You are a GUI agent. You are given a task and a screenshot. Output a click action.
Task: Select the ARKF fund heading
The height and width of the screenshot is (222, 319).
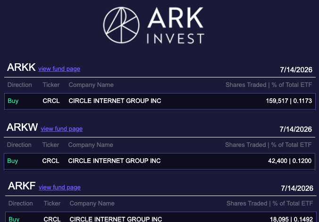[22, 186]
